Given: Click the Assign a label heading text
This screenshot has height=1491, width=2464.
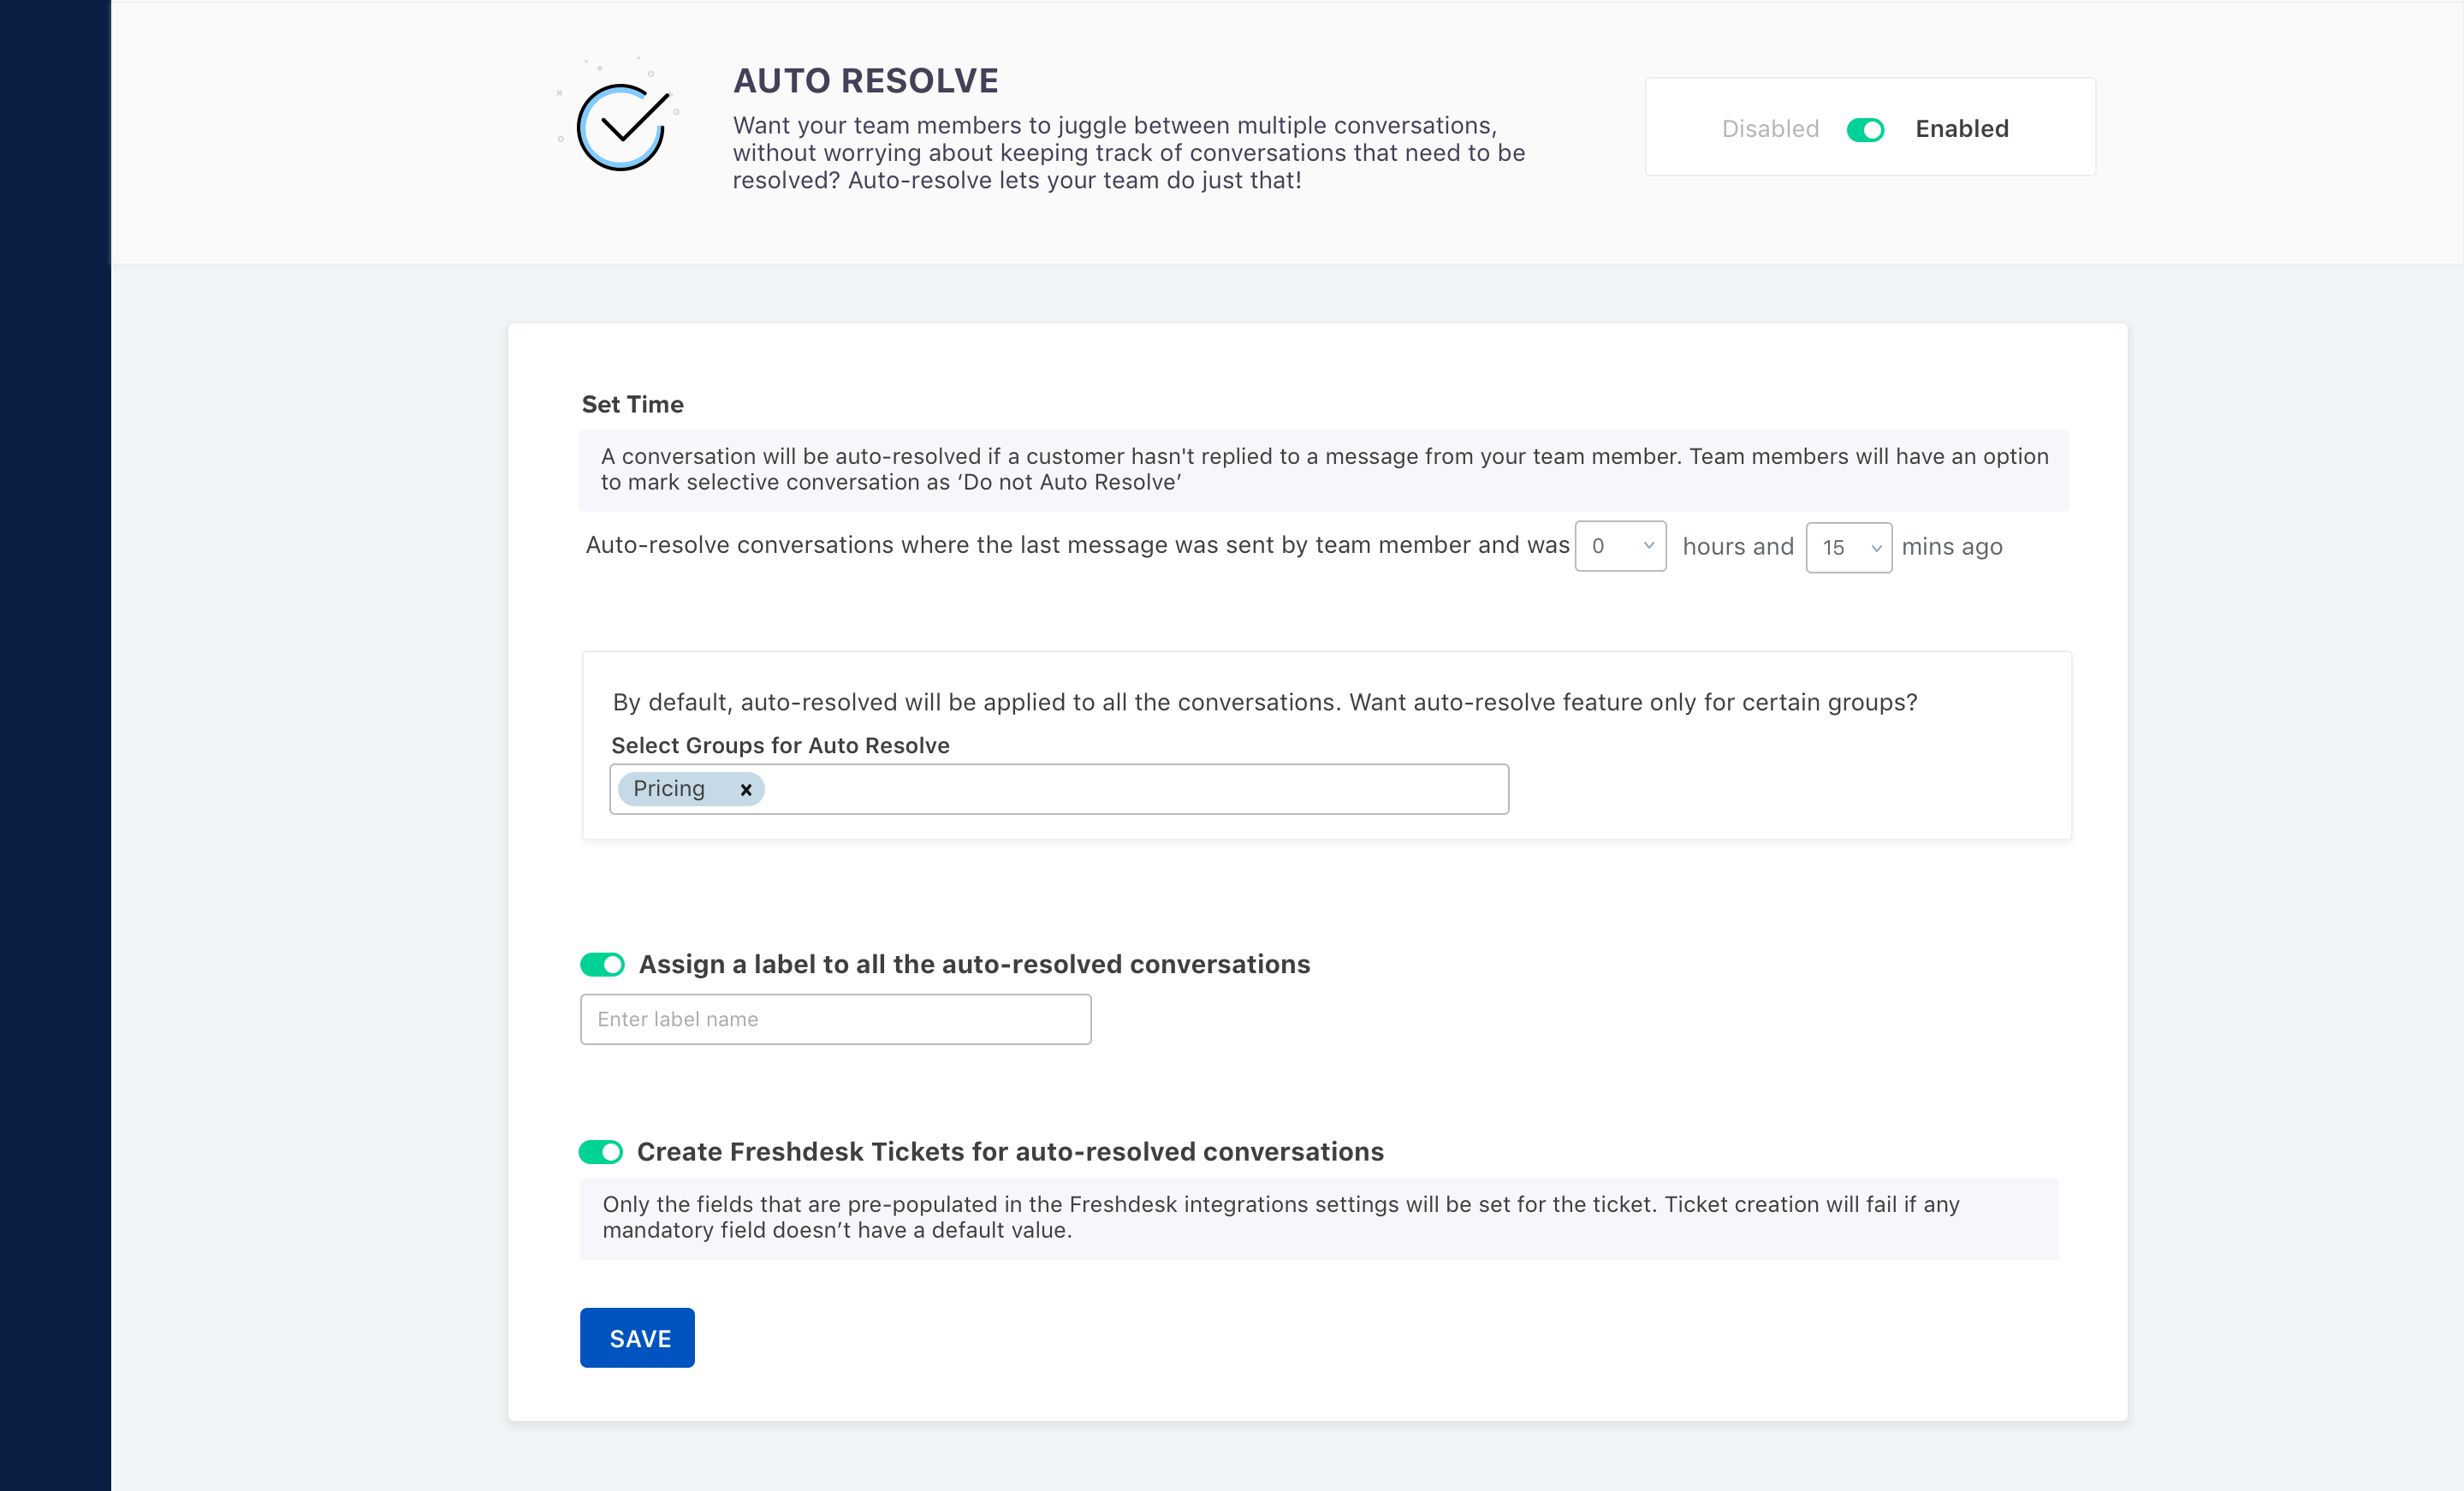Looking at the screenshot, I should point(974,964).
